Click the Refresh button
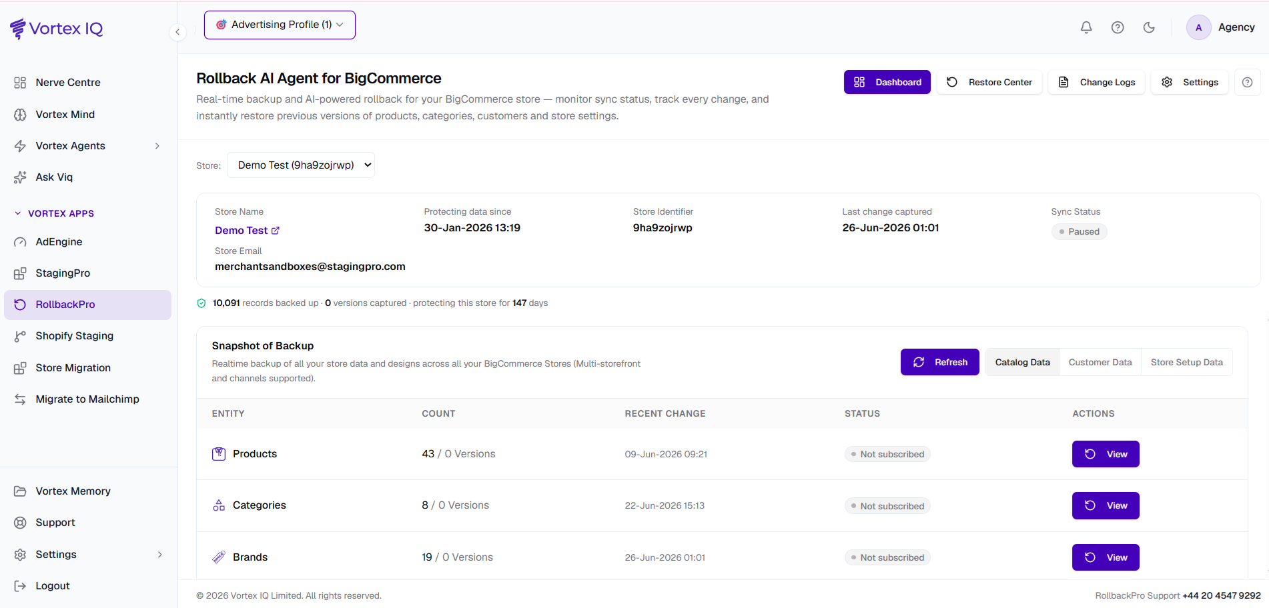This screenshot has height=608, width=1269. (939, 362)
